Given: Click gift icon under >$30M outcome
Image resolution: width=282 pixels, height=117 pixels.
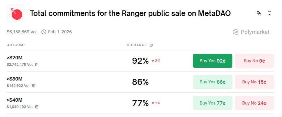Looking at the screenshot, I should pyautogui.click(x=34, y=85).
